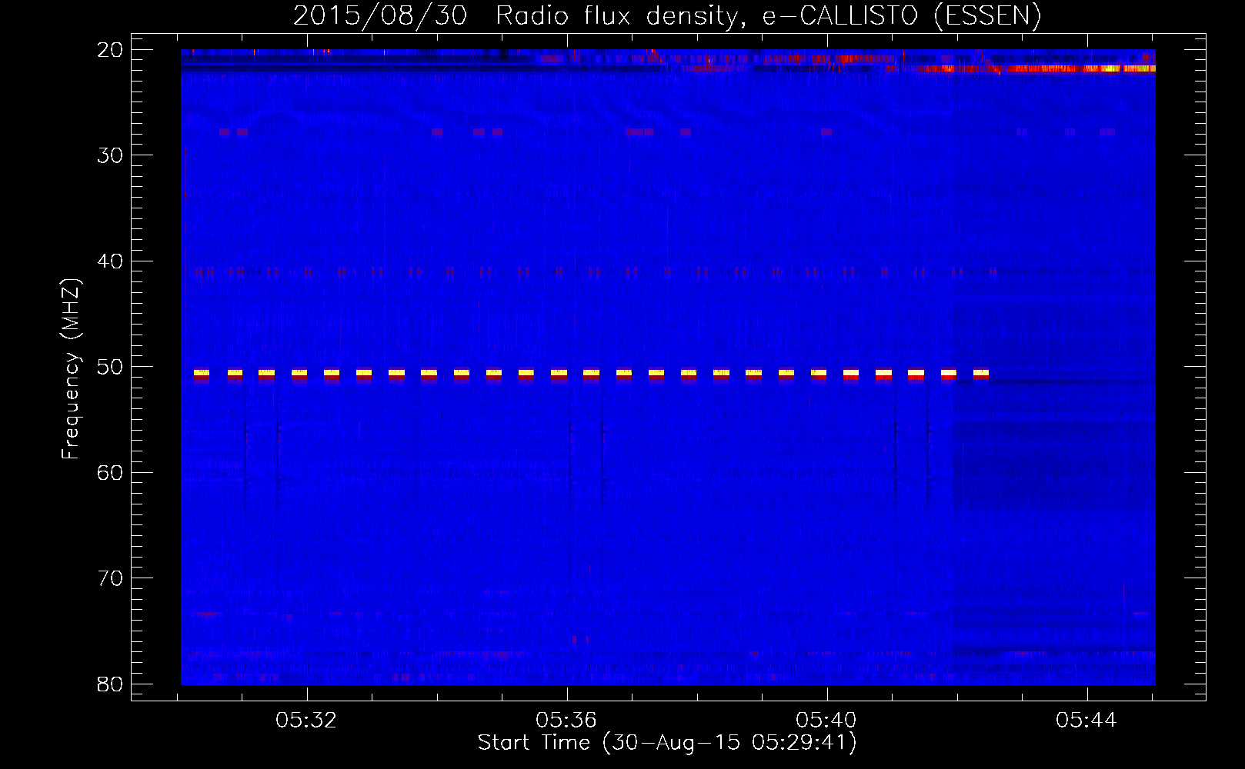Click the 'Frequency (MHZ)' axis label

point(71,369)
